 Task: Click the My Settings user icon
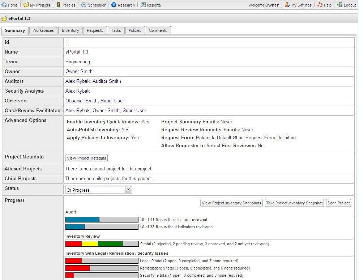click(287, 5)
